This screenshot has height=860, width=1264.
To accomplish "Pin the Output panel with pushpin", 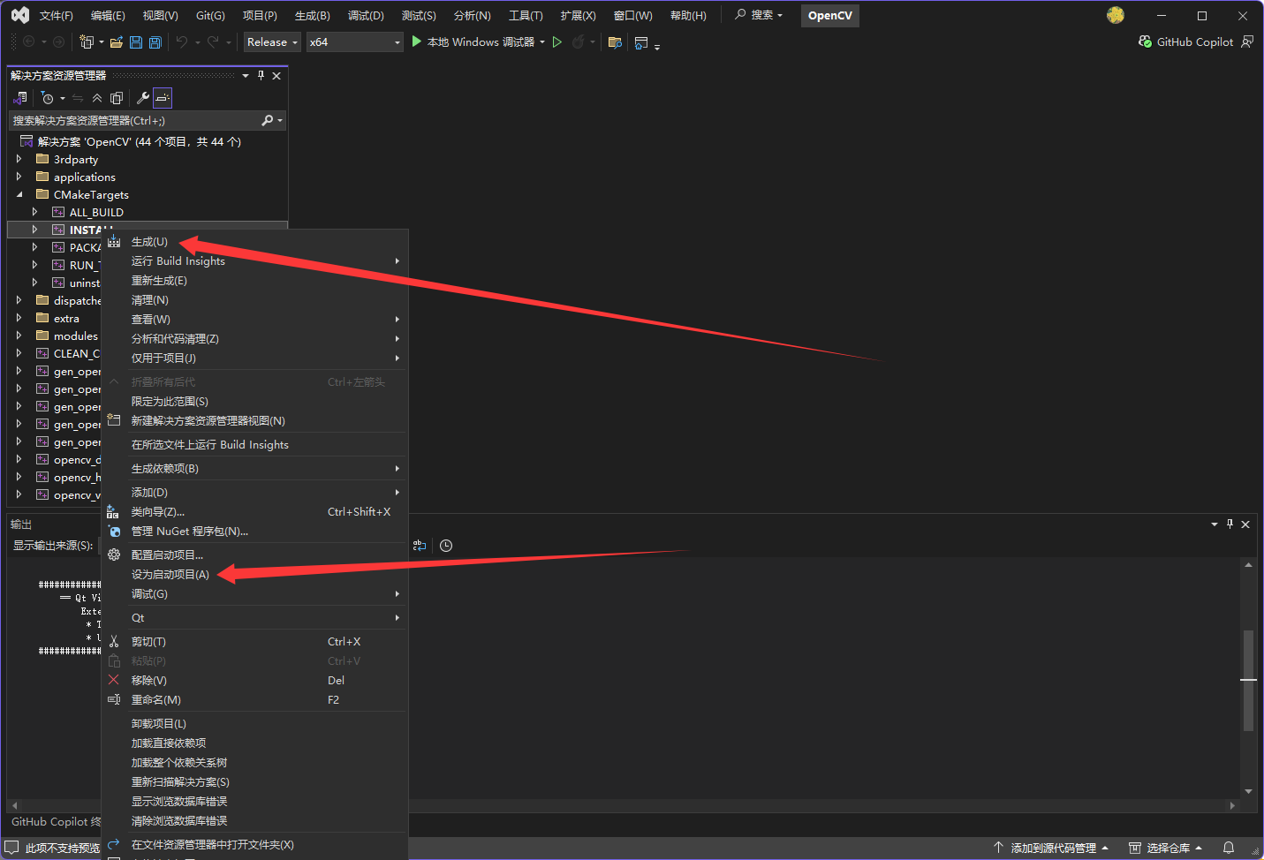I will pos(1230,524).
